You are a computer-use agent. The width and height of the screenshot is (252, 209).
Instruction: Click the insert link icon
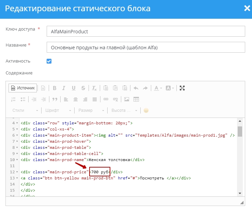tap(106, 99)
